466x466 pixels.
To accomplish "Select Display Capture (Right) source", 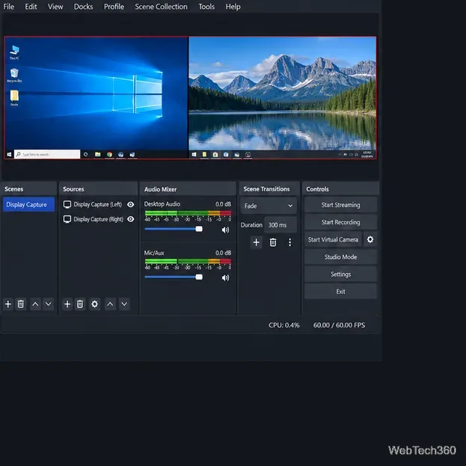I will pyautogui.click(x=98, y=219).
